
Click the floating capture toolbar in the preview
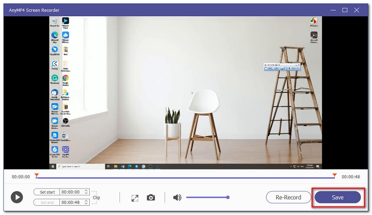click(x=282, y=67)
